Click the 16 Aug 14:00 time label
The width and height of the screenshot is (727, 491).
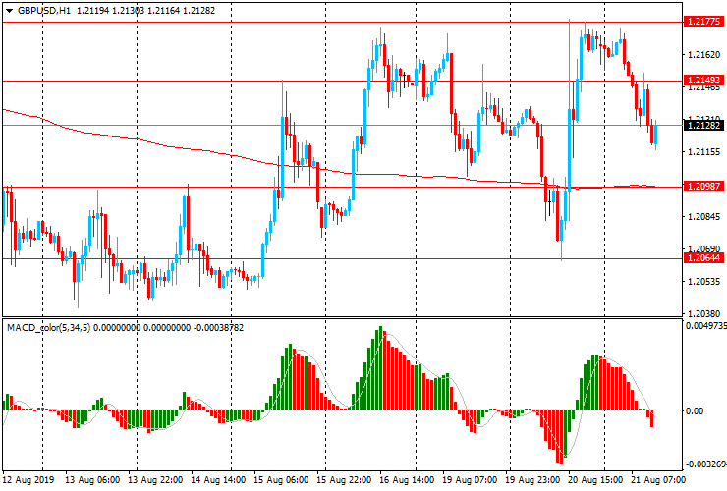pos(407,480)
